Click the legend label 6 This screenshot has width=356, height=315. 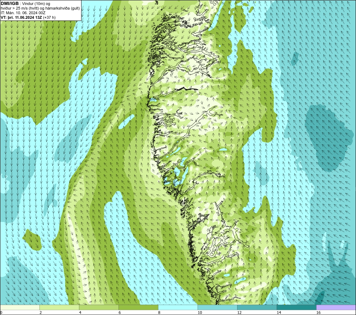point(120,313)
